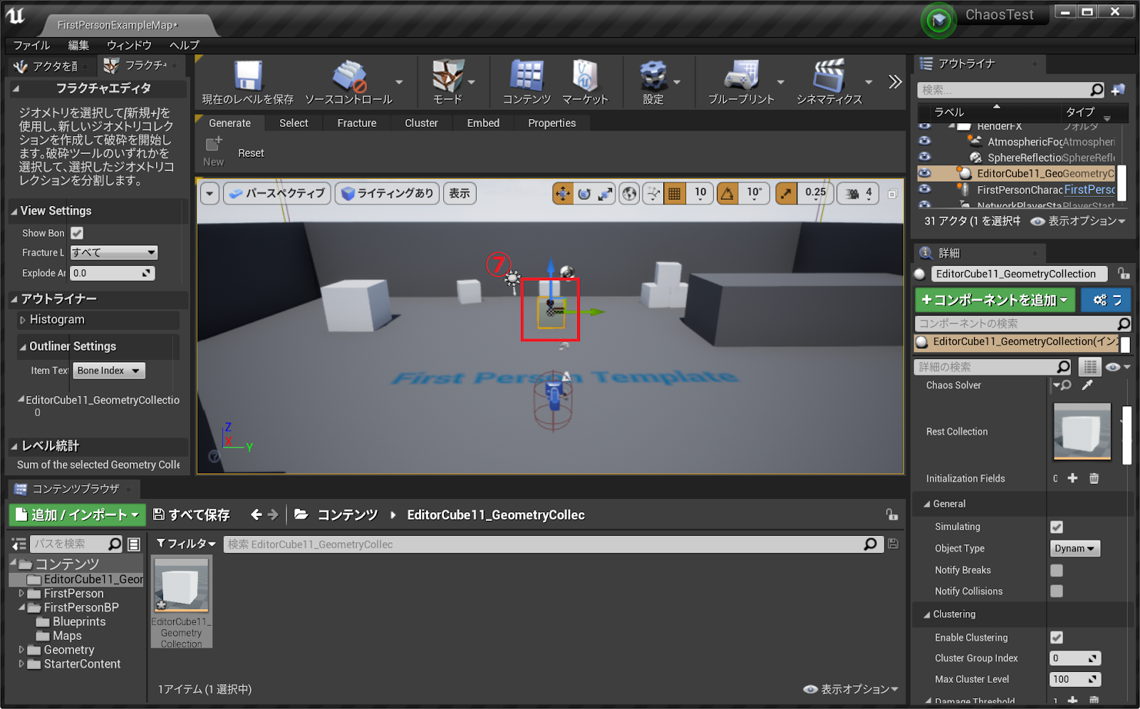Viewport: 1140px width, 709px height.
Task: Open the details property matrix grid icon
Action: 1090,367
